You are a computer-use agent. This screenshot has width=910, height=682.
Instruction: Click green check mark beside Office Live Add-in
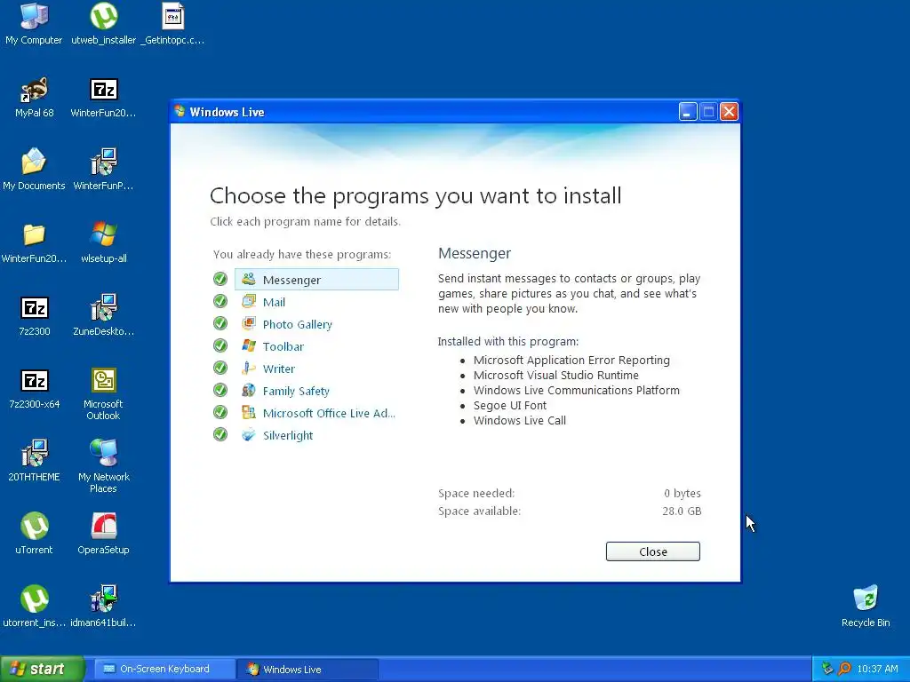[220, 412]
